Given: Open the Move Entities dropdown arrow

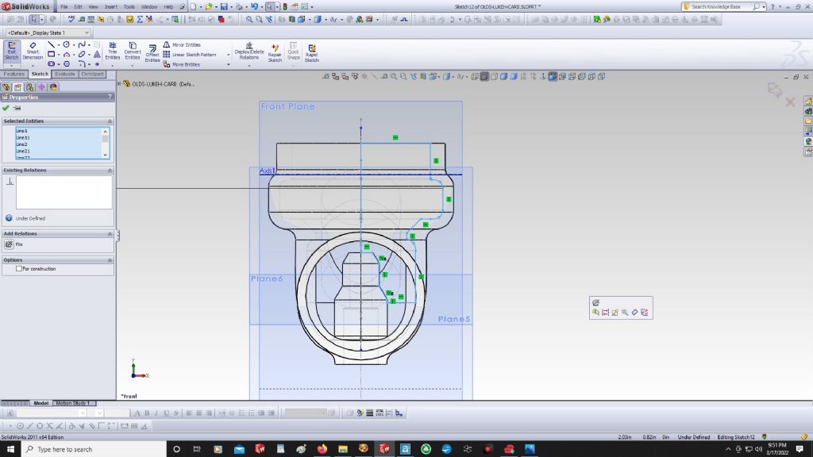Looking at the screenshot, I should (x=228, y=64).
